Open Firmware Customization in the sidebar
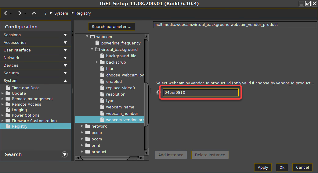Viewport: 318px width, 173px height. [x=34, y=121]
